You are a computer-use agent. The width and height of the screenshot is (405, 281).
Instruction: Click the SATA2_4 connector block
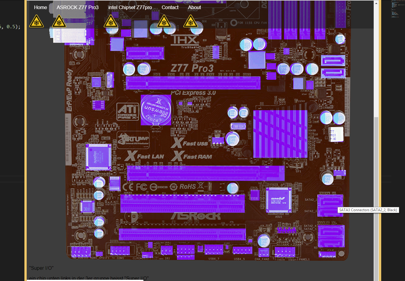331,236
